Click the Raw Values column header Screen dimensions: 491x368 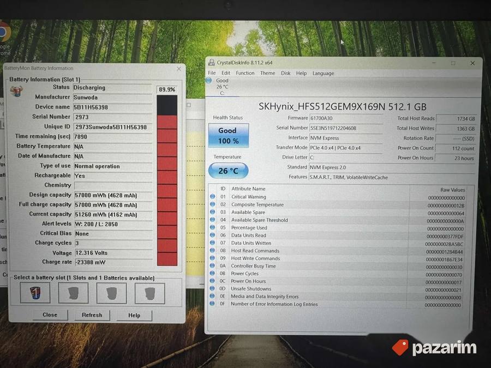[x=452, y=190]
